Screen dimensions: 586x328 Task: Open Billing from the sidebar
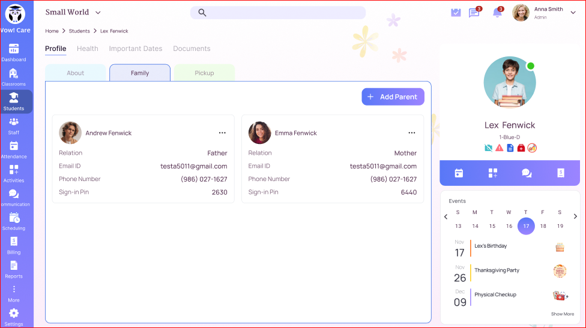tap(14, 245)
